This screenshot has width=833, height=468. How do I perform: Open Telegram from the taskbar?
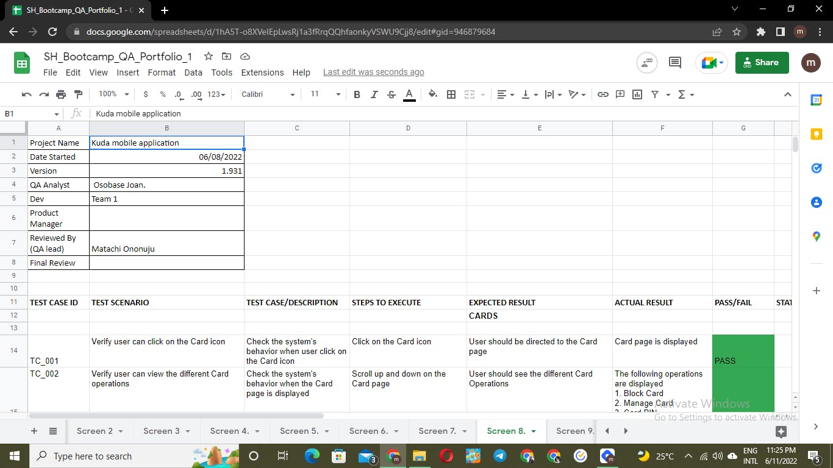[499, 456]
